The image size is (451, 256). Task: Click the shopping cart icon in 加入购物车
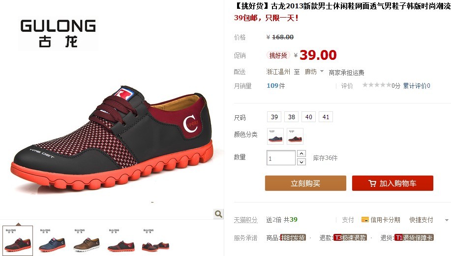[372, 183]
